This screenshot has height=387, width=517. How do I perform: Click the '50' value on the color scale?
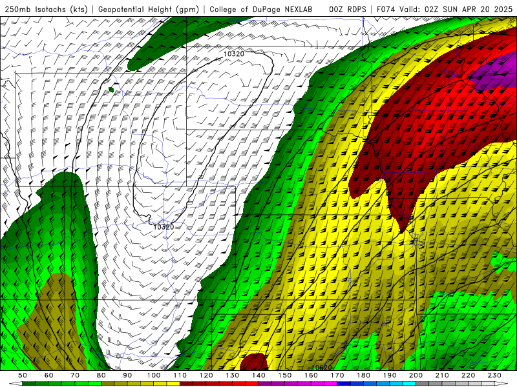(23, 375)
